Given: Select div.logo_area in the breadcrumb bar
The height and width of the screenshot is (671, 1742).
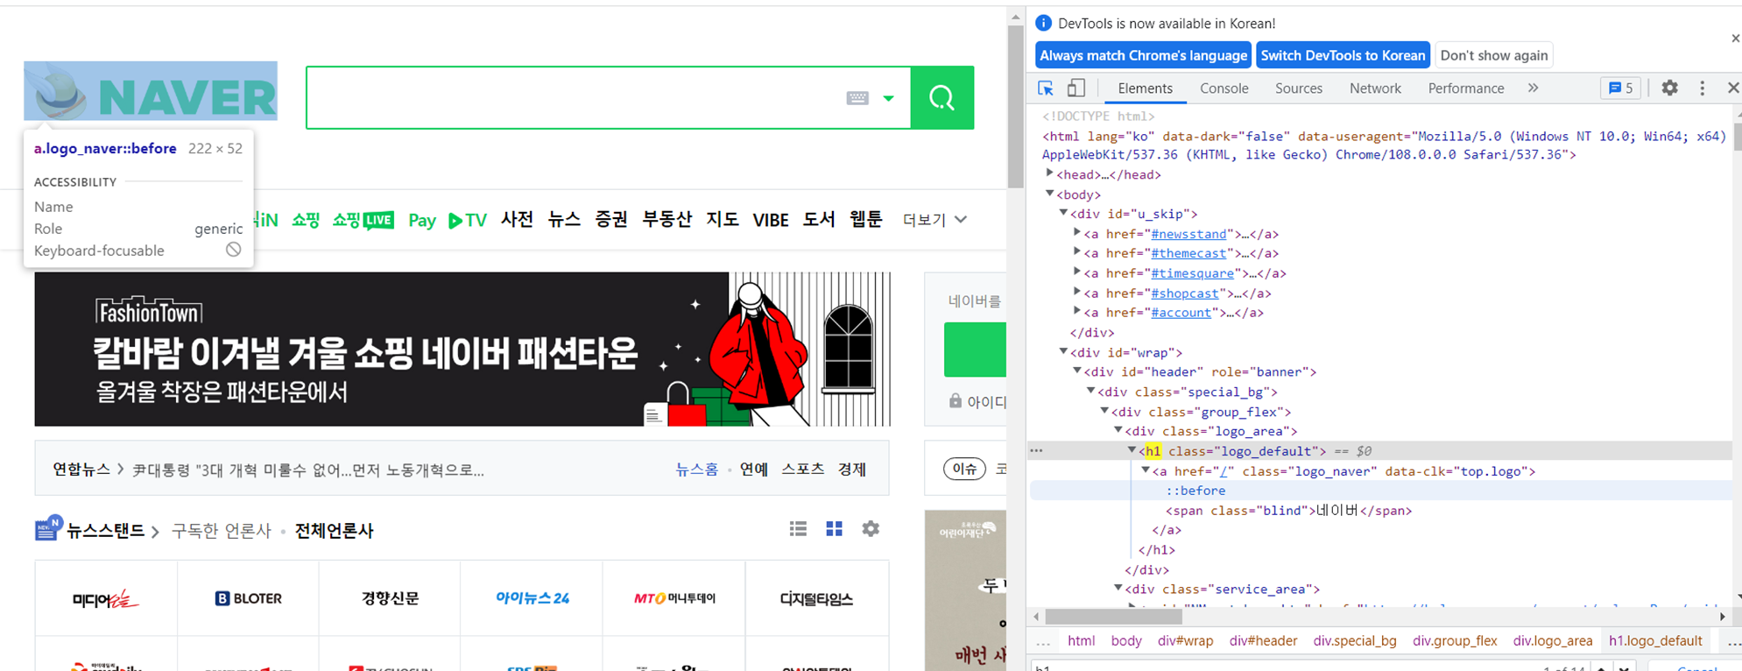Looking at the screenshot, I should [x=1552, y=641].
